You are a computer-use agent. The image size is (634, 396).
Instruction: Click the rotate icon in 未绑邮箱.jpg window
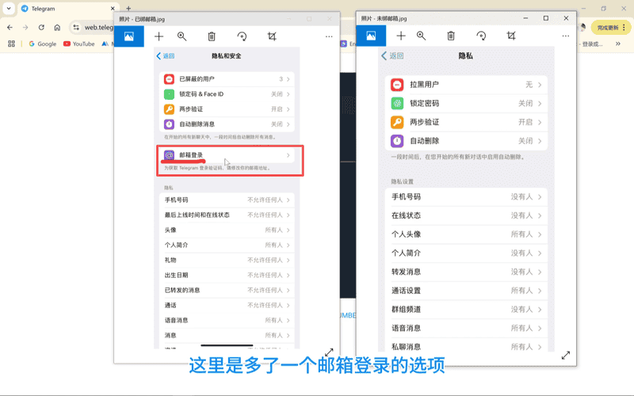point(481,36)
